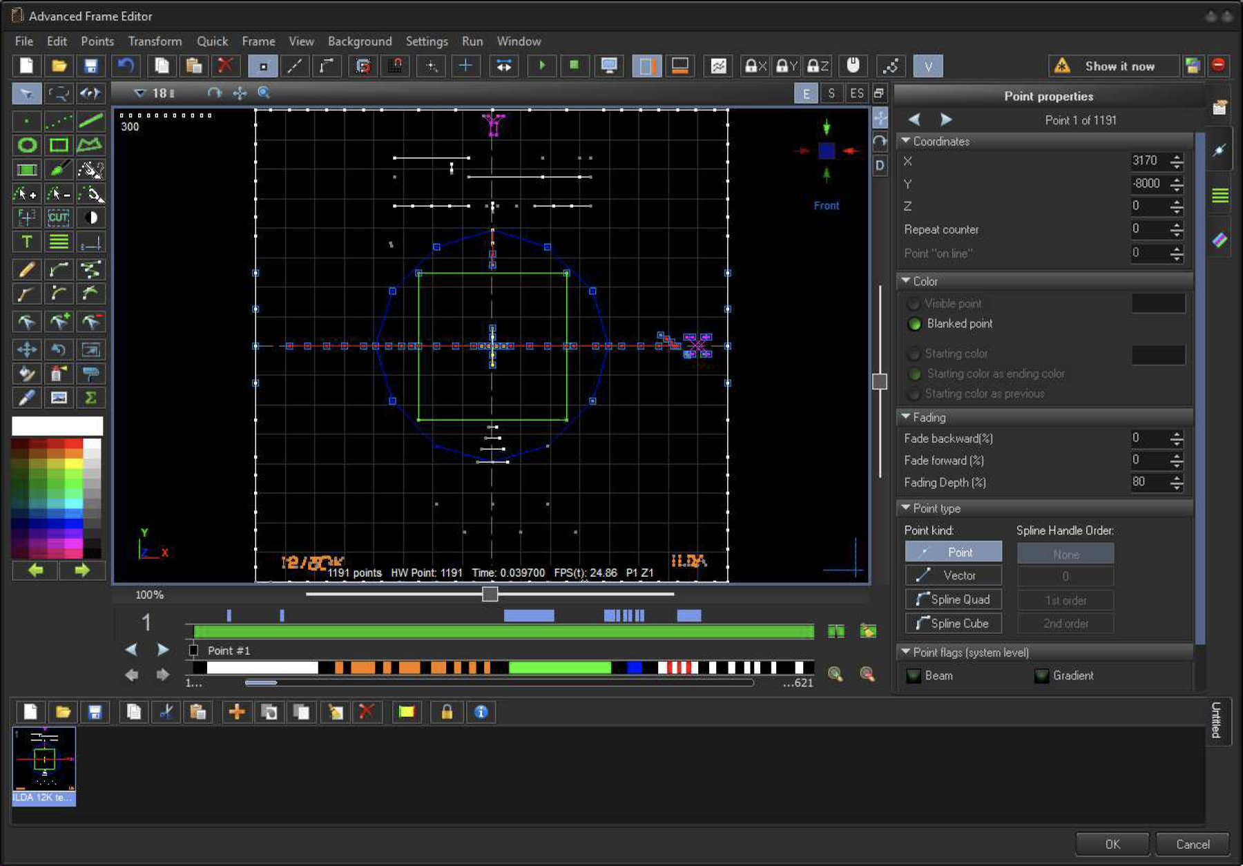Image resolution: width=1243 pixels, height=866 pixels.
Task: Open the File menu
Action: [x=24, y=41]
